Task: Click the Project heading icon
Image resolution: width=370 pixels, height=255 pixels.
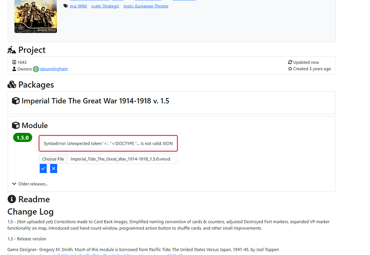Action: 12,50
